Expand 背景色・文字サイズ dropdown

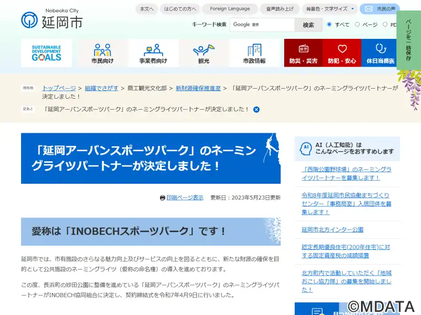pos(329,9)
